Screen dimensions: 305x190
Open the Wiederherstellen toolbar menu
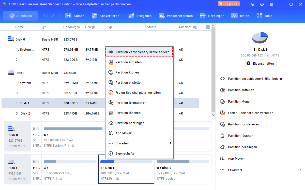tap(176, 16)
